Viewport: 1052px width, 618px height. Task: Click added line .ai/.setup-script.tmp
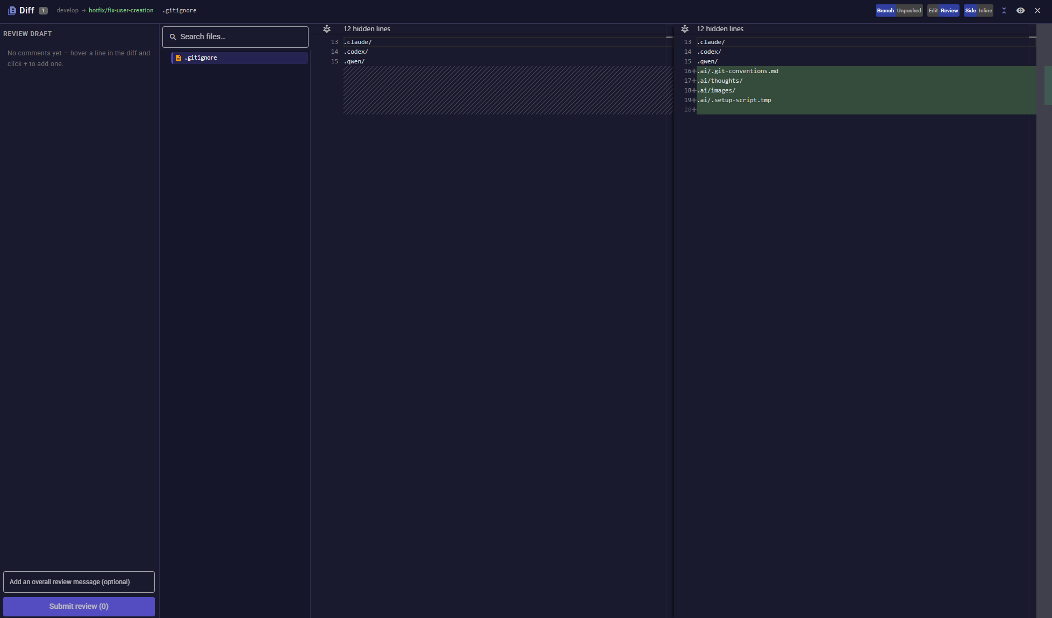[734, 100]
